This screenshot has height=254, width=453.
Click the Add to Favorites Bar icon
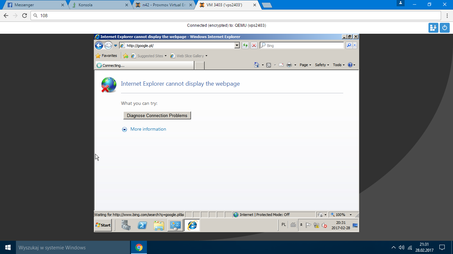click(126, 56)
